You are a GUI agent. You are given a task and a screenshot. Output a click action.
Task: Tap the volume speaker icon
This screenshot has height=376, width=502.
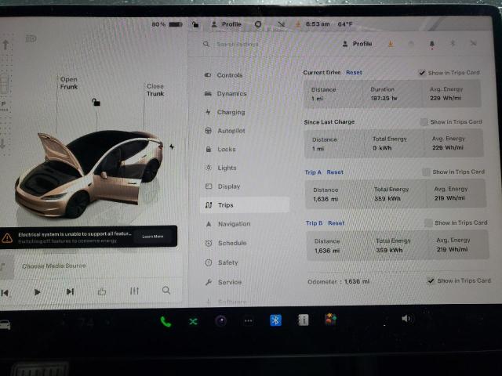pos(407,319)
